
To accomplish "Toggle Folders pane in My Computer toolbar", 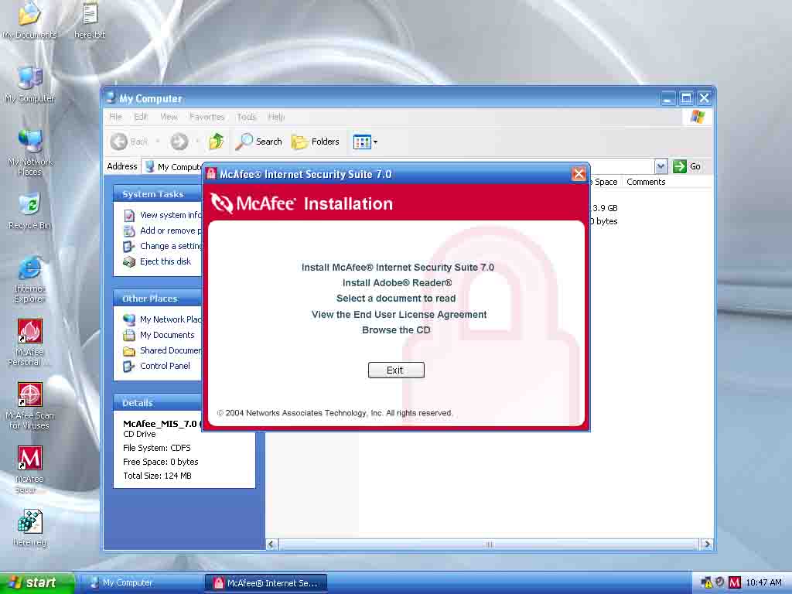I will click(316, 142).
